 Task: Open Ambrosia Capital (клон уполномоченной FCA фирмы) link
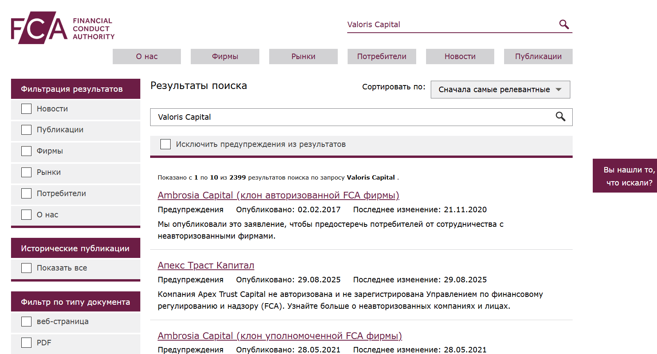pyautogui.click(x=280, y=336)
